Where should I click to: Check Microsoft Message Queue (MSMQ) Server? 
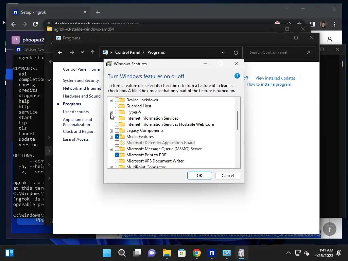pos(117,149)
